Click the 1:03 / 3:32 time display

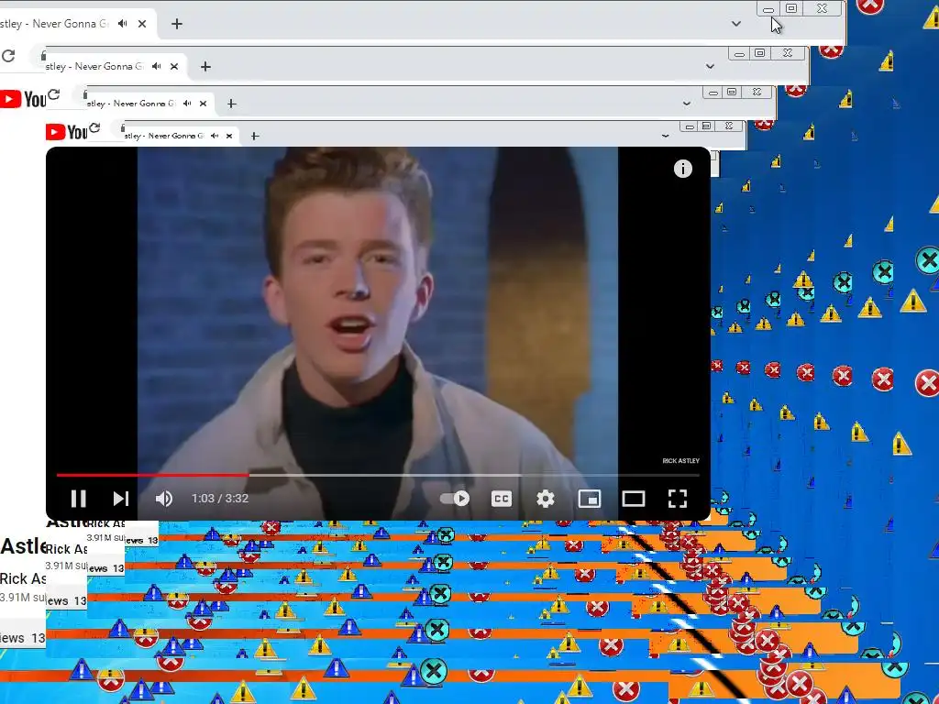tap(220, 499)
